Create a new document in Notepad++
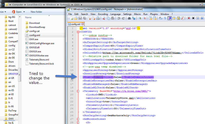This screenshot has width=205, height=124. point(71,18)
